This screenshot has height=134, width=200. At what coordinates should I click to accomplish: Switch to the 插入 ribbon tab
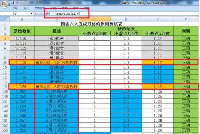click(x=26, y=8)
